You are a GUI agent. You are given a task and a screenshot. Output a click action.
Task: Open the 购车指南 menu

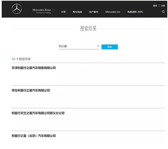(77, 12)
